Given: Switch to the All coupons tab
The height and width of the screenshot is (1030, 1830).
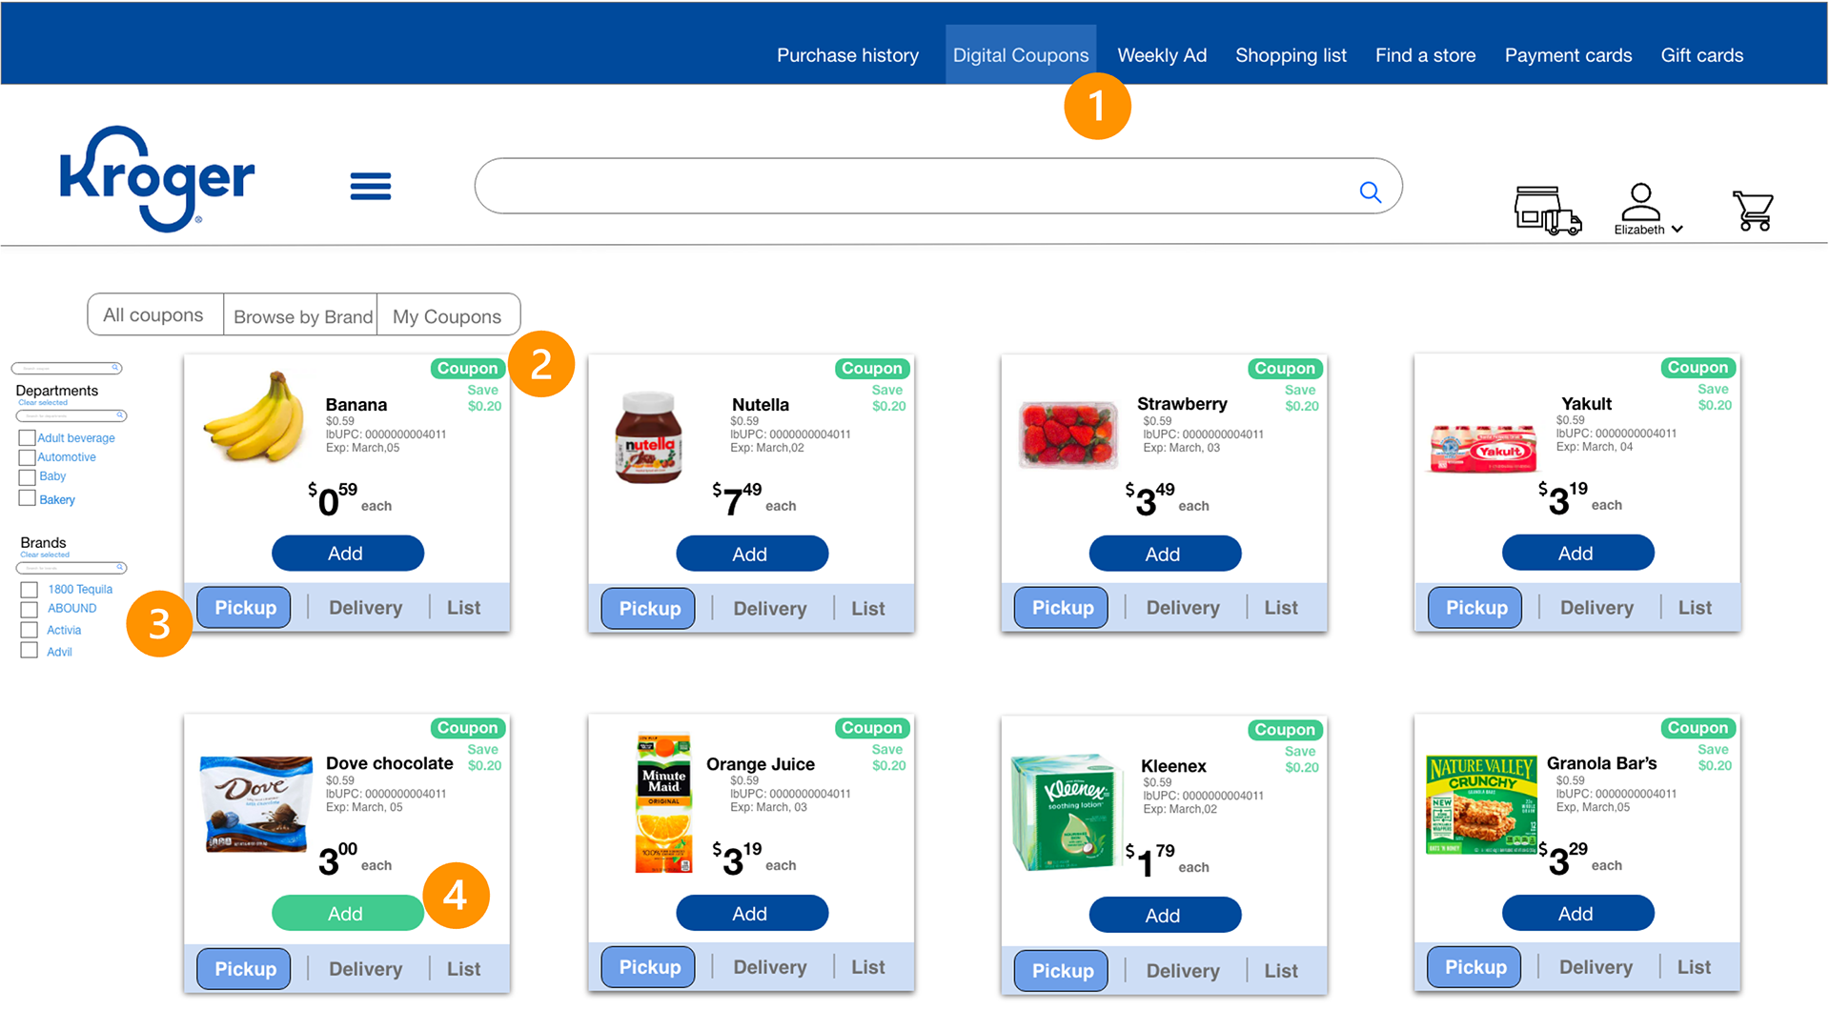Looking at the screenshot, I should (x=154, y=314).
